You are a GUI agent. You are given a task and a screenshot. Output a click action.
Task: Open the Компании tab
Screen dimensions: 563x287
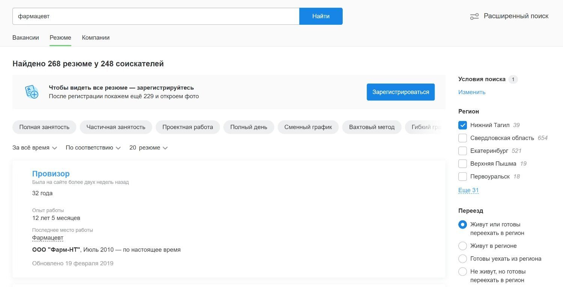click(x=96, y=37)
